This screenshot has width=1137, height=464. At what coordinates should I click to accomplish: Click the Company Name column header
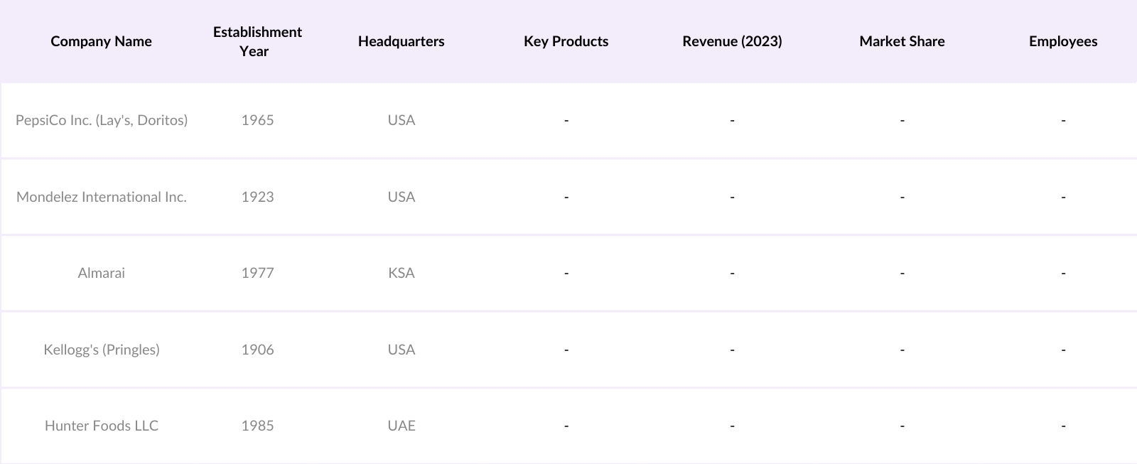[101, 41]
